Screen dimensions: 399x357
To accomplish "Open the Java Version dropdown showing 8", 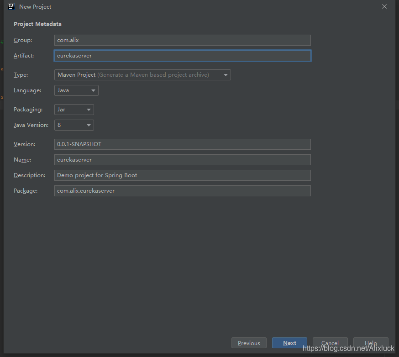I will pos(74,125).
